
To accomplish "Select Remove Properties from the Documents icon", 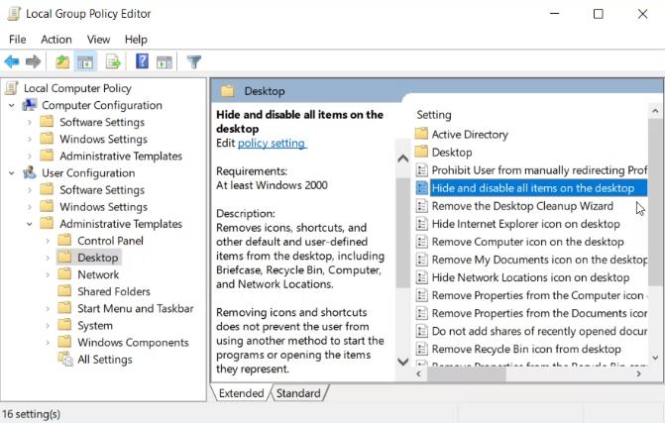I will [x=539, y=313].
